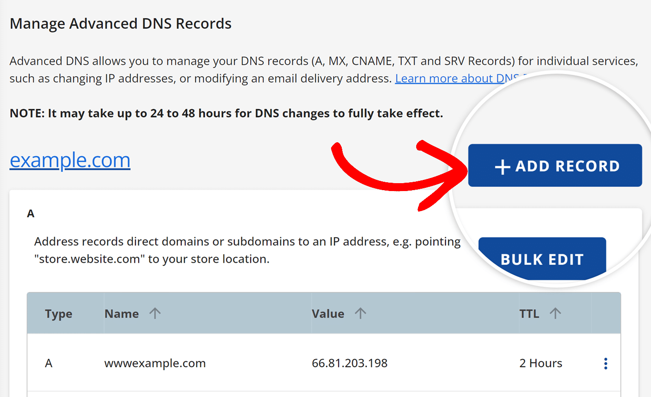The width and height of the screenshot is (651, 397).
Task: Click the plus icon on ADD RECORD
Action: 503,165
